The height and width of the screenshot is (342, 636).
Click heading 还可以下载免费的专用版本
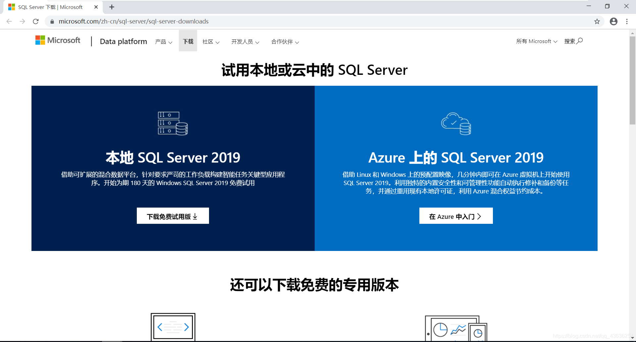click(x=314, y=285)
